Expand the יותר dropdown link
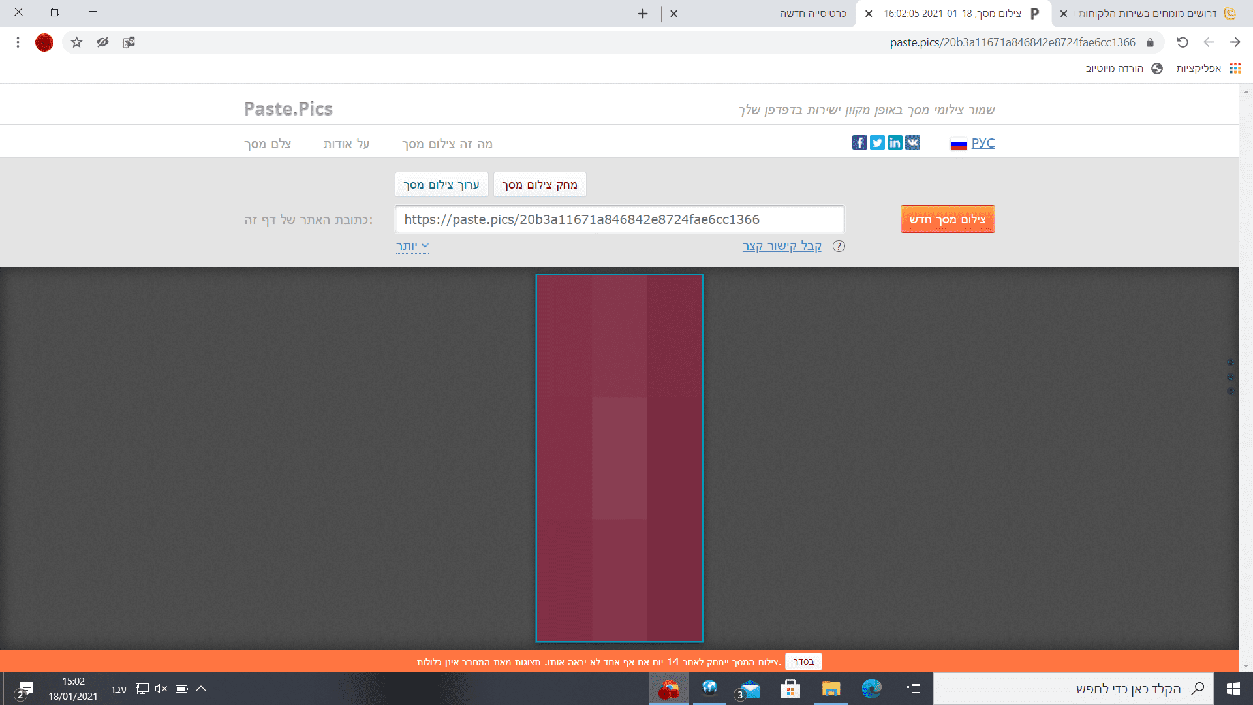 point(412,246)
